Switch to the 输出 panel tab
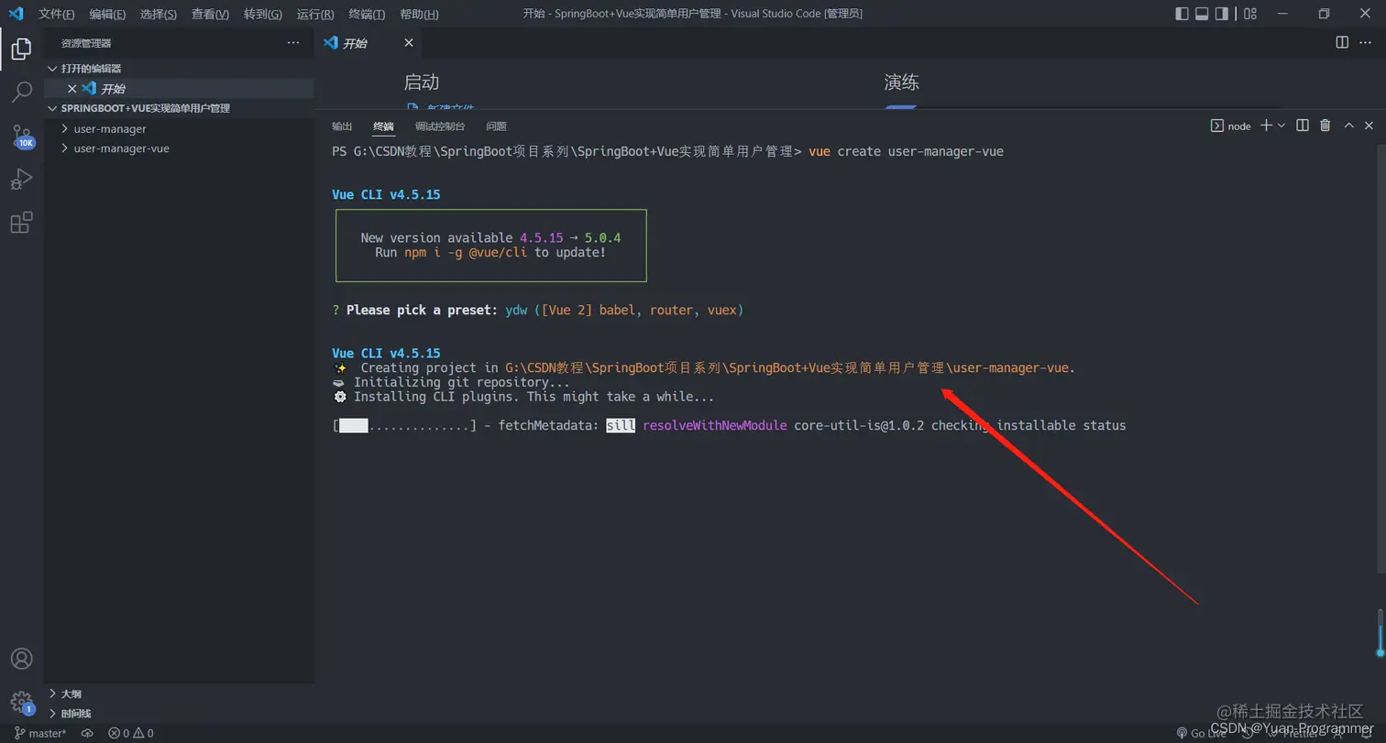This screenshot has height=743, width=1386. click(342, 126)
